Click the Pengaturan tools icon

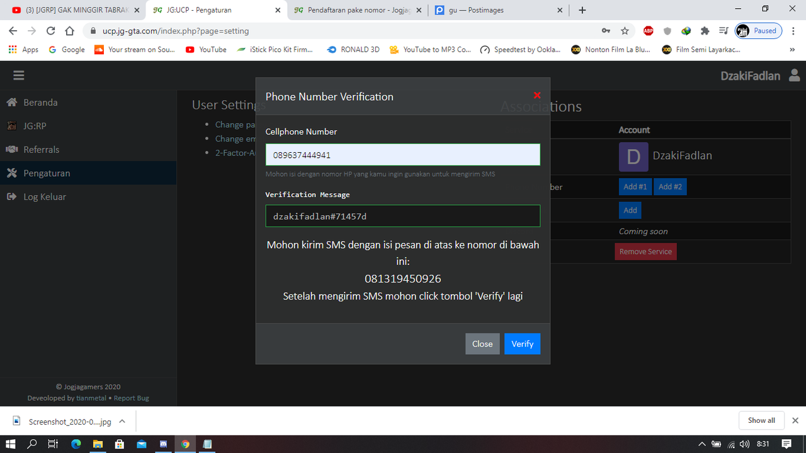(11, 173)
